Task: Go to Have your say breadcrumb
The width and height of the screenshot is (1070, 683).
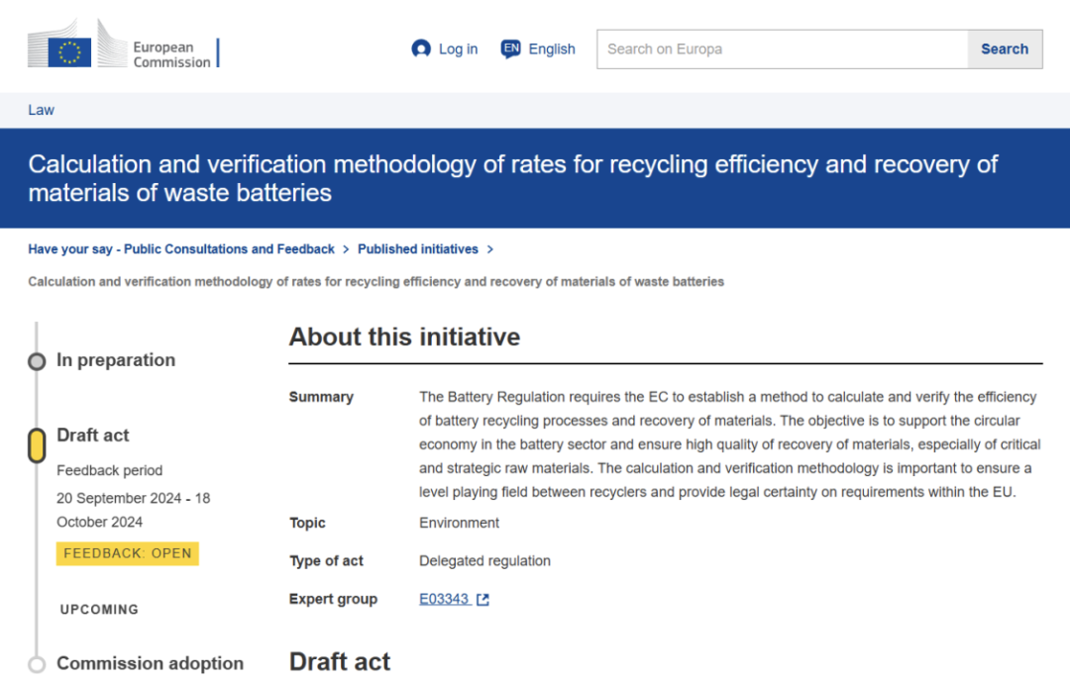Action: click(181, 249)
